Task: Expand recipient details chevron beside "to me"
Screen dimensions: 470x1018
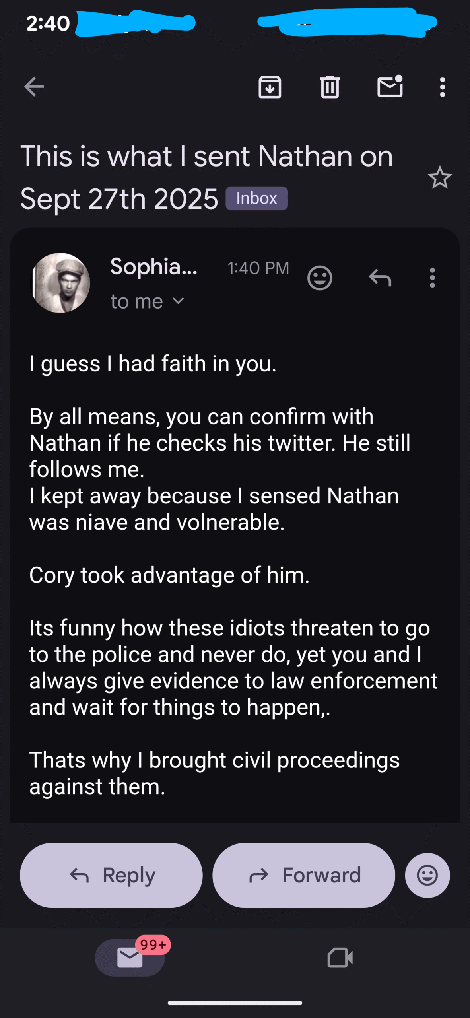Action: [179, 301]
